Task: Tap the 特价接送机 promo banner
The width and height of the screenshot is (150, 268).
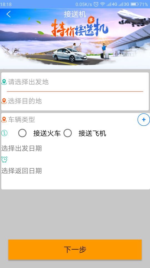Action: (x=75, y=39)
